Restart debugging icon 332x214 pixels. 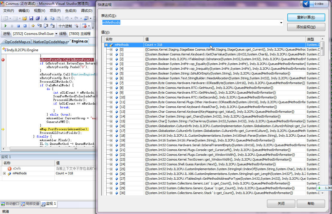[25, 26]
